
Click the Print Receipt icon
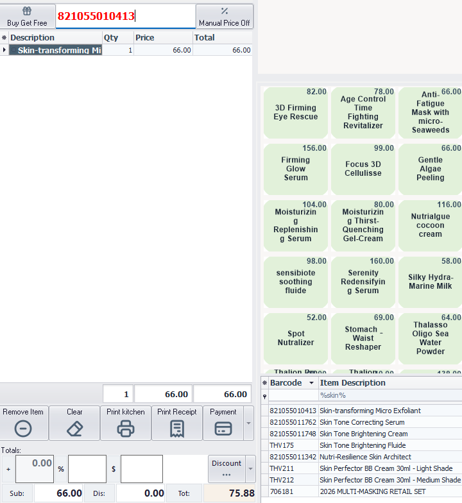coord(177,429)
